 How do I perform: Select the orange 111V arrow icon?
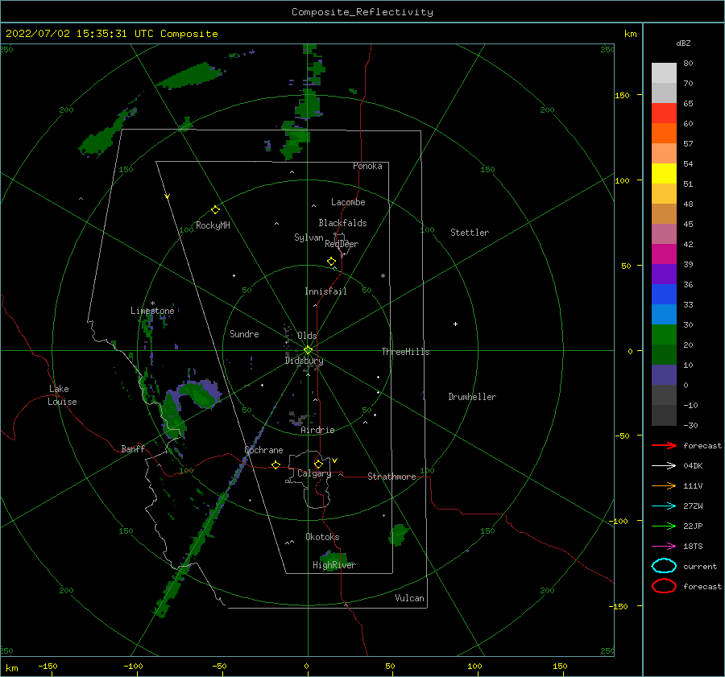664,485
